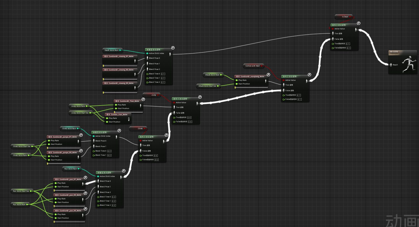Click Active Child Index pin on the Run Anim Num blend node
419x227 pixels.
pos(98,176)
